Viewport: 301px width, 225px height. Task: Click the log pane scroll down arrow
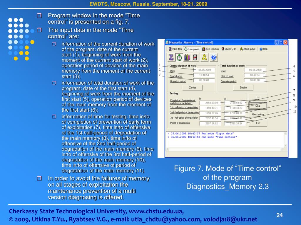pyautogui.click(x=285, y=145)
